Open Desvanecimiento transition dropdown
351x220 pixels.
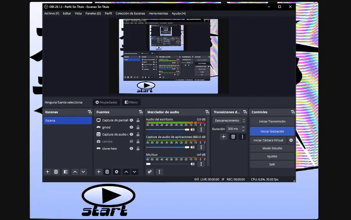point(229,120)
